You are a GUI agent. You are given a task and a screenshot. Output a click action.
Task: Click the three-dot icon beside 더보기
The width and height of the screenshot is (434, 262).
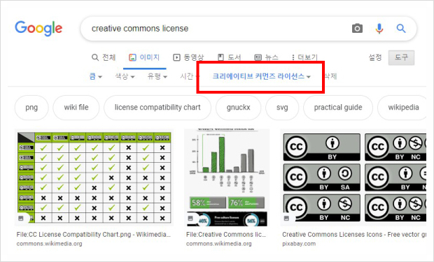point(293,57)
